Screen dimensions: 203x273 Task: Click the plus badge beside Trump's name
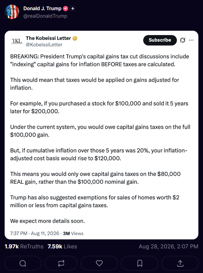point(72,8)
